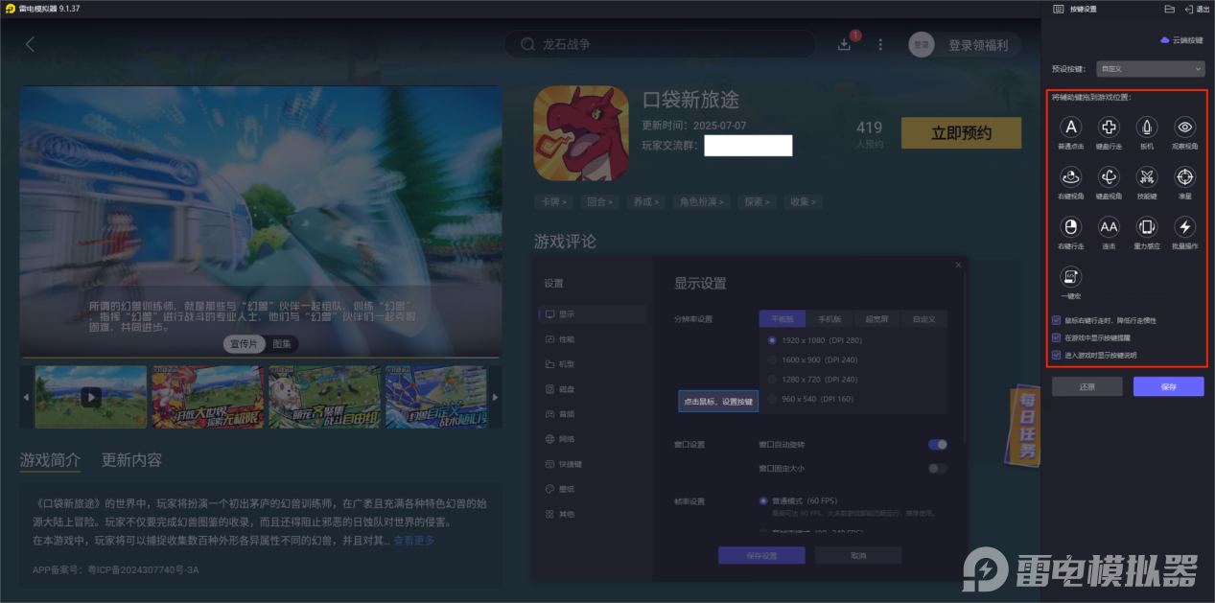
Task: Pick the 批量操作 lightning bolt icon
Action: pyautogui.click(x=1185, y=227)
